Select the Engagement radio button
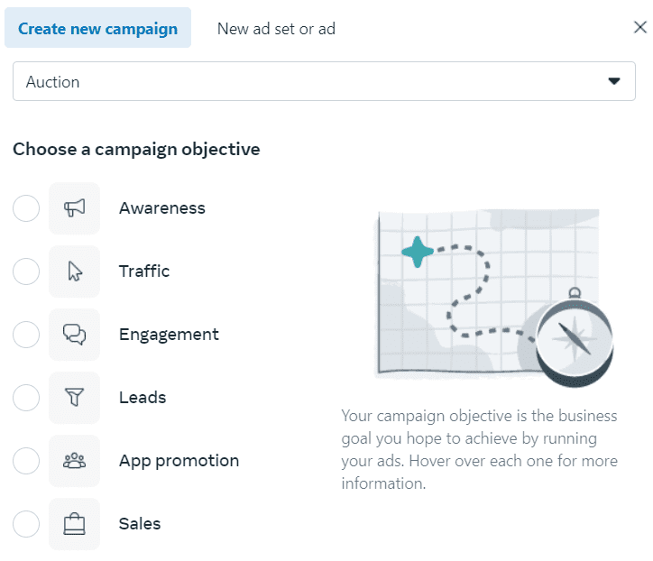Viewport: 653px width, 561px height. pyautogui.click(x=26, y=335)
